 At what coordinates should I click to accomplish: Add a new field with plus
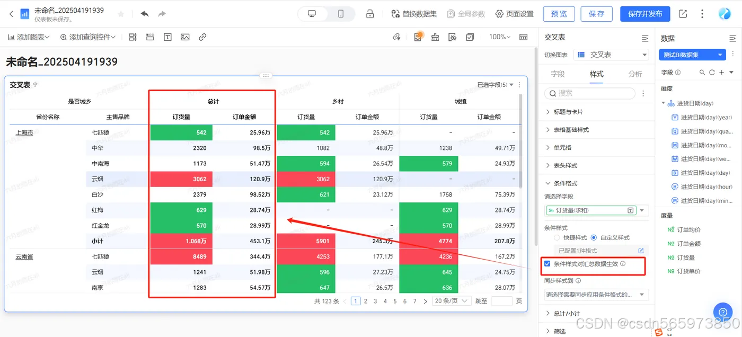721,73
